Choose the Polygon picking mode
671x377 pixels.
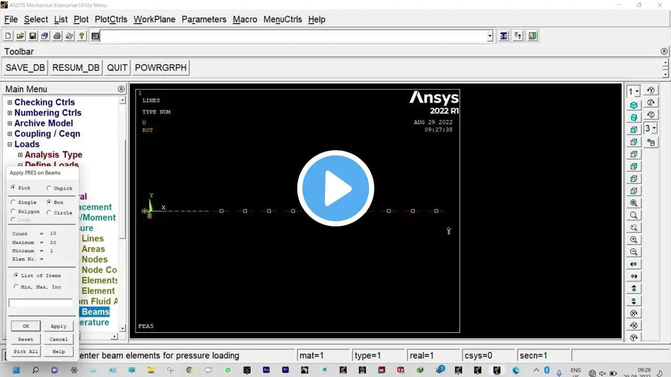point(14,212)
